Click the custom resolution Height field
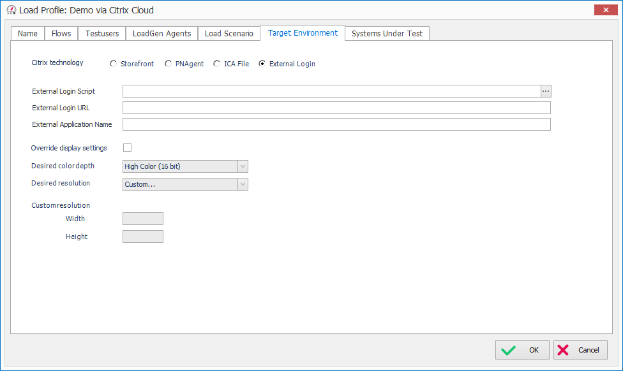The image size is (623, 371). [142, 236]
